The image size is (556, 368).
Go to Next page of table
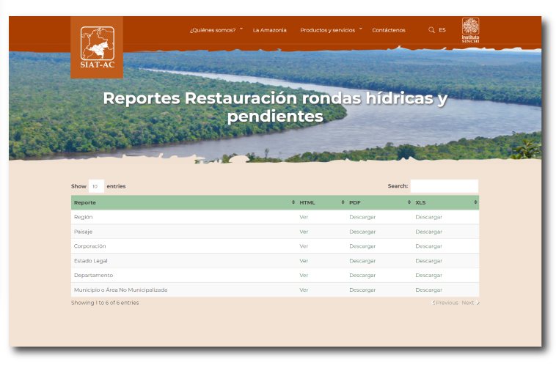tap(470, 303)
